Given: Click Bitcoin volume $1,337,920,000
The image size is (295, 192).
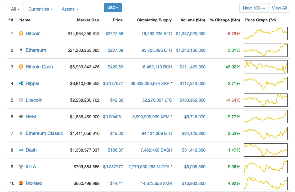Looking at the screenshot, I should pos(191,34).
